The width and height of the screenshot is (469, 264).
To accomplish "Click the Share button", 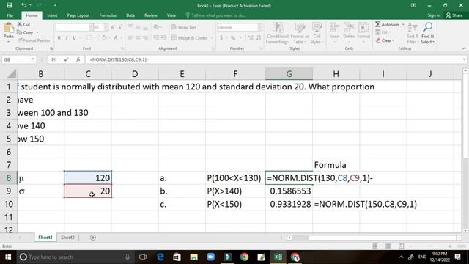I will (x=454, y=15).
